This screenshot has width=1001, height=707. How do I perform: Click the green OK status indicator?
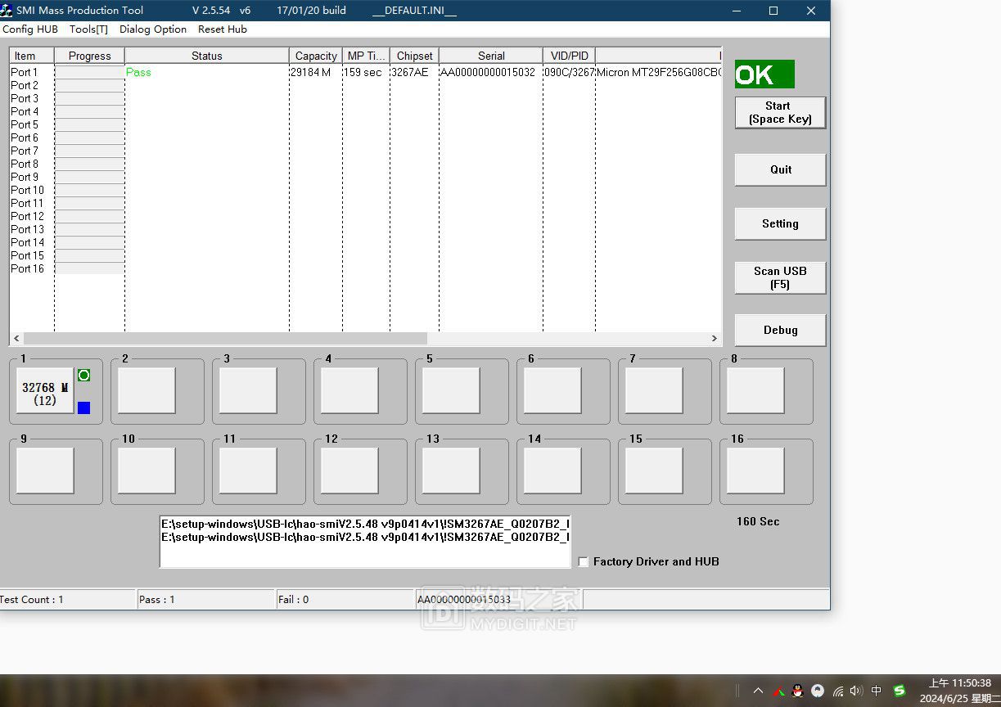pyautogui.click(x=764, y=74)
